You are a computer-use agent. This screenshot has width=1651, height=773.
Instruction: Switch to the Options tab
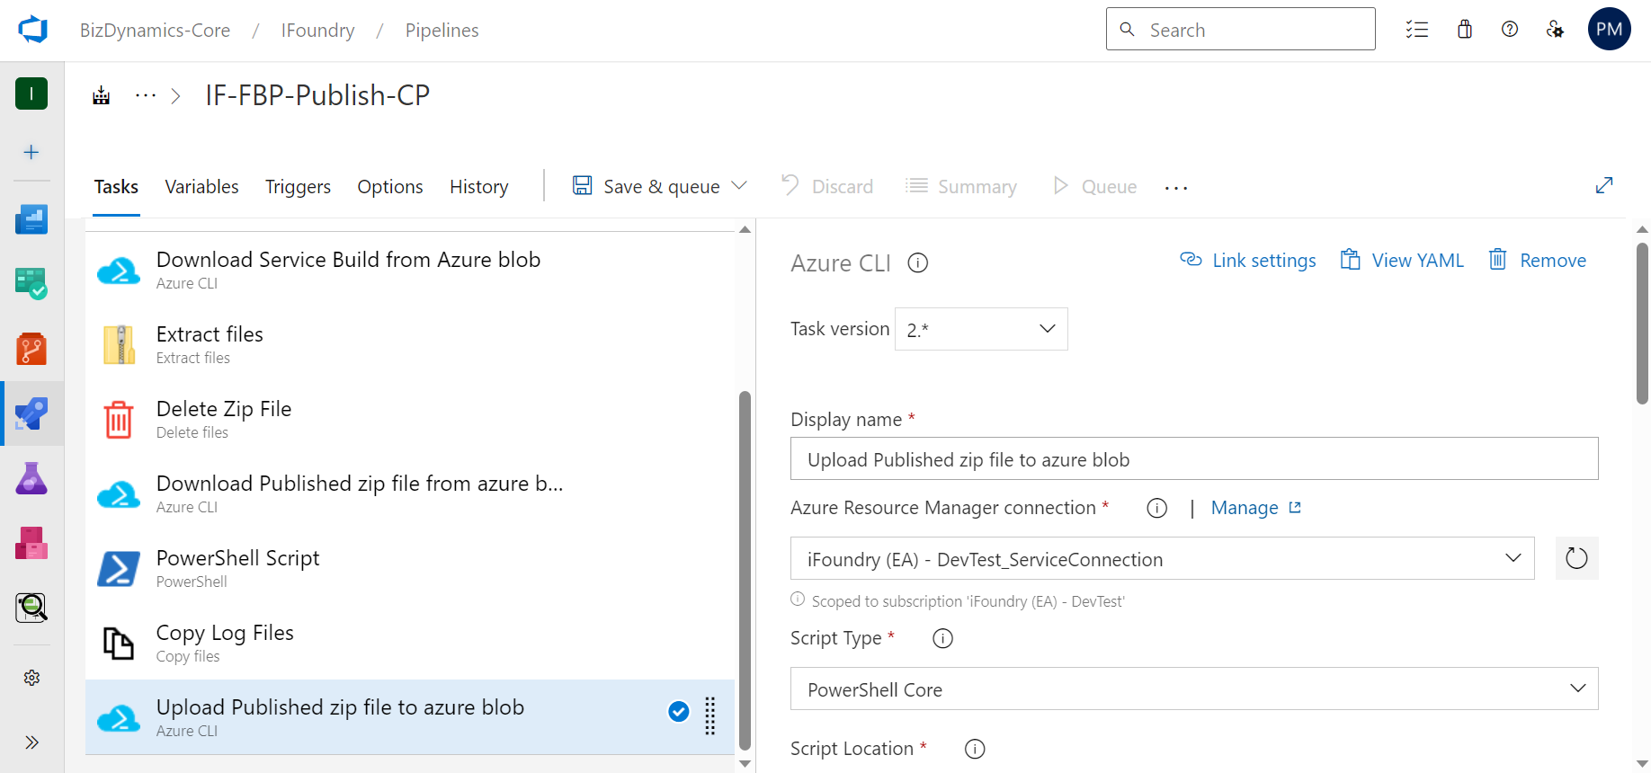pos(390,187)
